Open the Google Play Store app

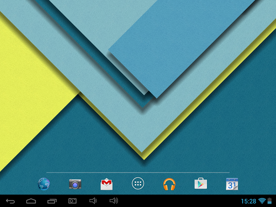(201, 183)
